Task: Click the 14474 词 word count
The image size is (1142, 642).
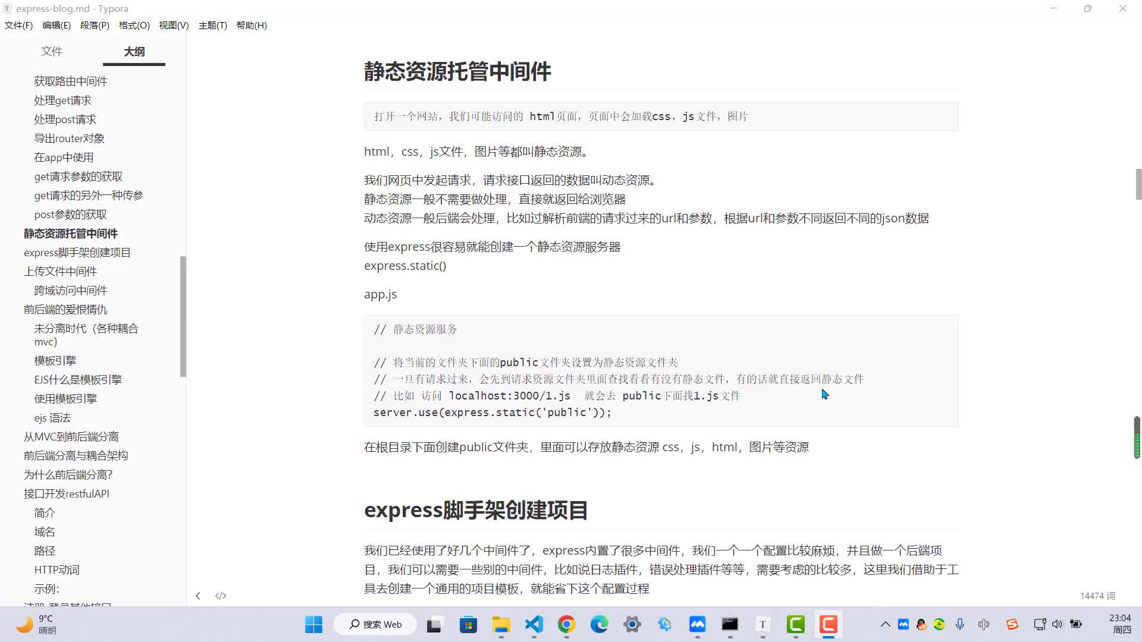Action: (x=1097, y=596)
